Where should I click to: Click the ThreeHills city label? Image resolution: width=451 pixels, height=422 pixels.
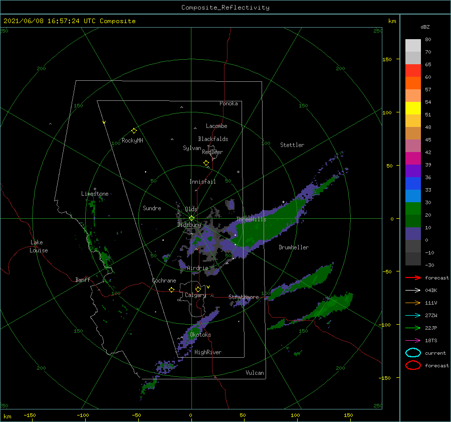pos(252,219)
